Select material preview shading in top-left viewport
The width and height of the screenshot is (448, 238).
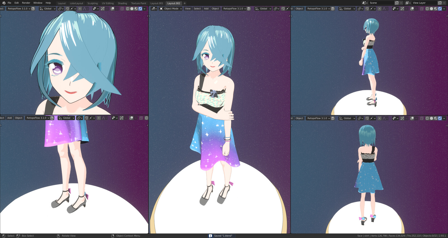coord(136,9)
